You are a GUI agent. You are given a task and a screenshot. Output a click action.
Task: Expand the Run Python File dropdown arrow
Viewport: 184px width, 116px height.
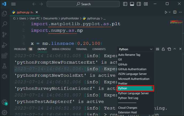click(x=170, y=12)
